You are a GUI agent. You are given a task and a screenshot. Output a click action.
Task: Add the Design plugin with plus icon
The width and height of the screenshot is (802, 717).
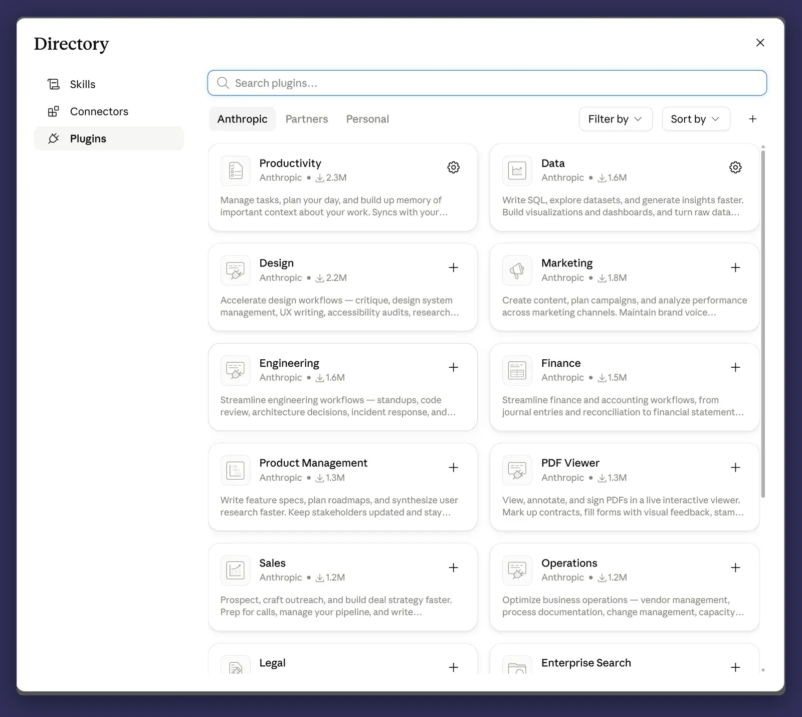pos(453,267)
